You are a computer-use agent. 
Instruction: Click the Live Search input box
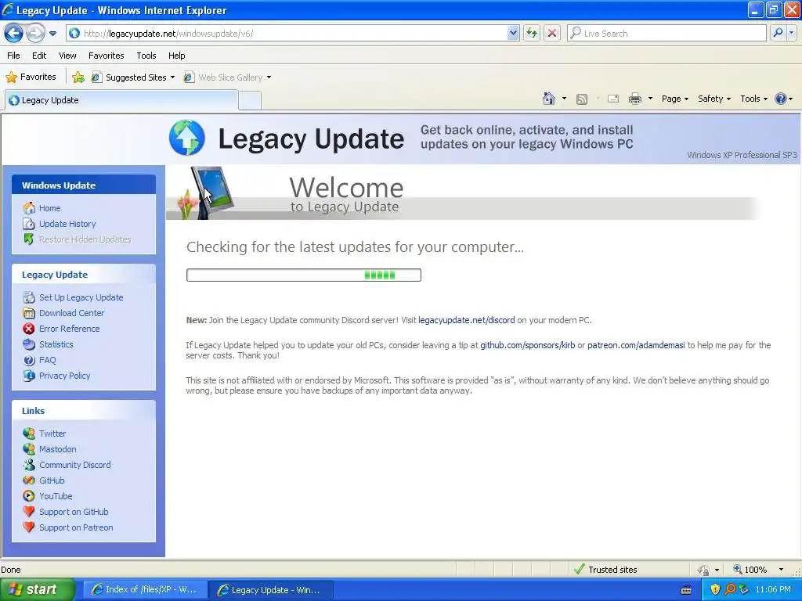point(667,34)
